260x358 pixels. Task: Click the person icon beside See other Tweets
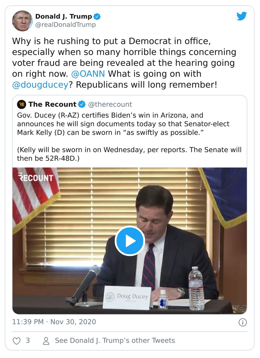46,340
